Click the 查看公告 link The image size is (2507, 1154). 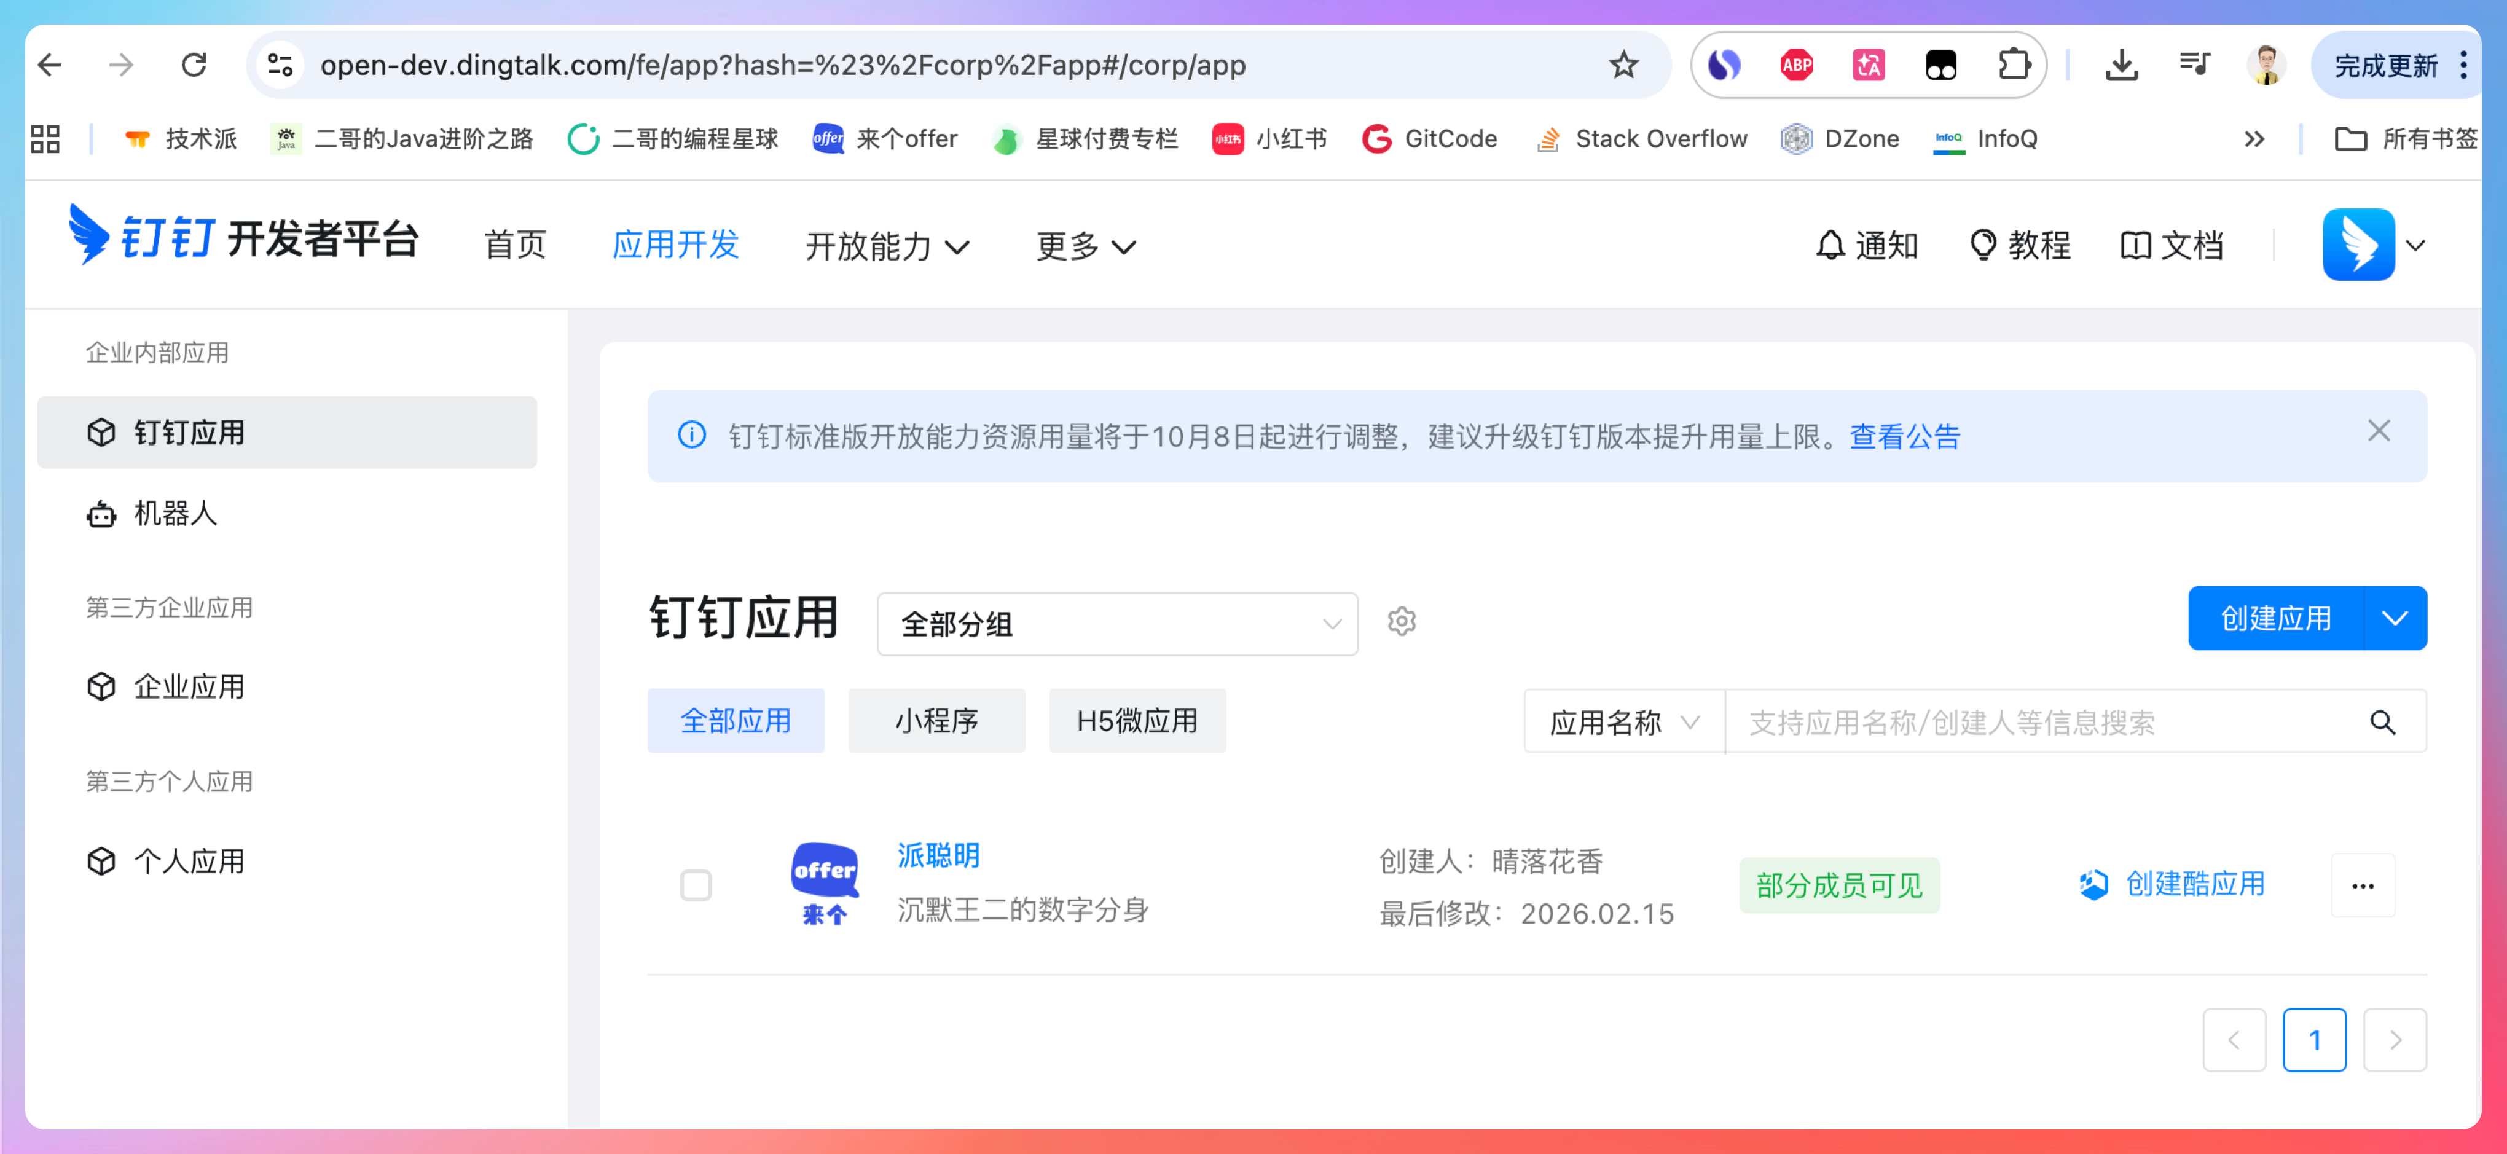[1904, 437]
